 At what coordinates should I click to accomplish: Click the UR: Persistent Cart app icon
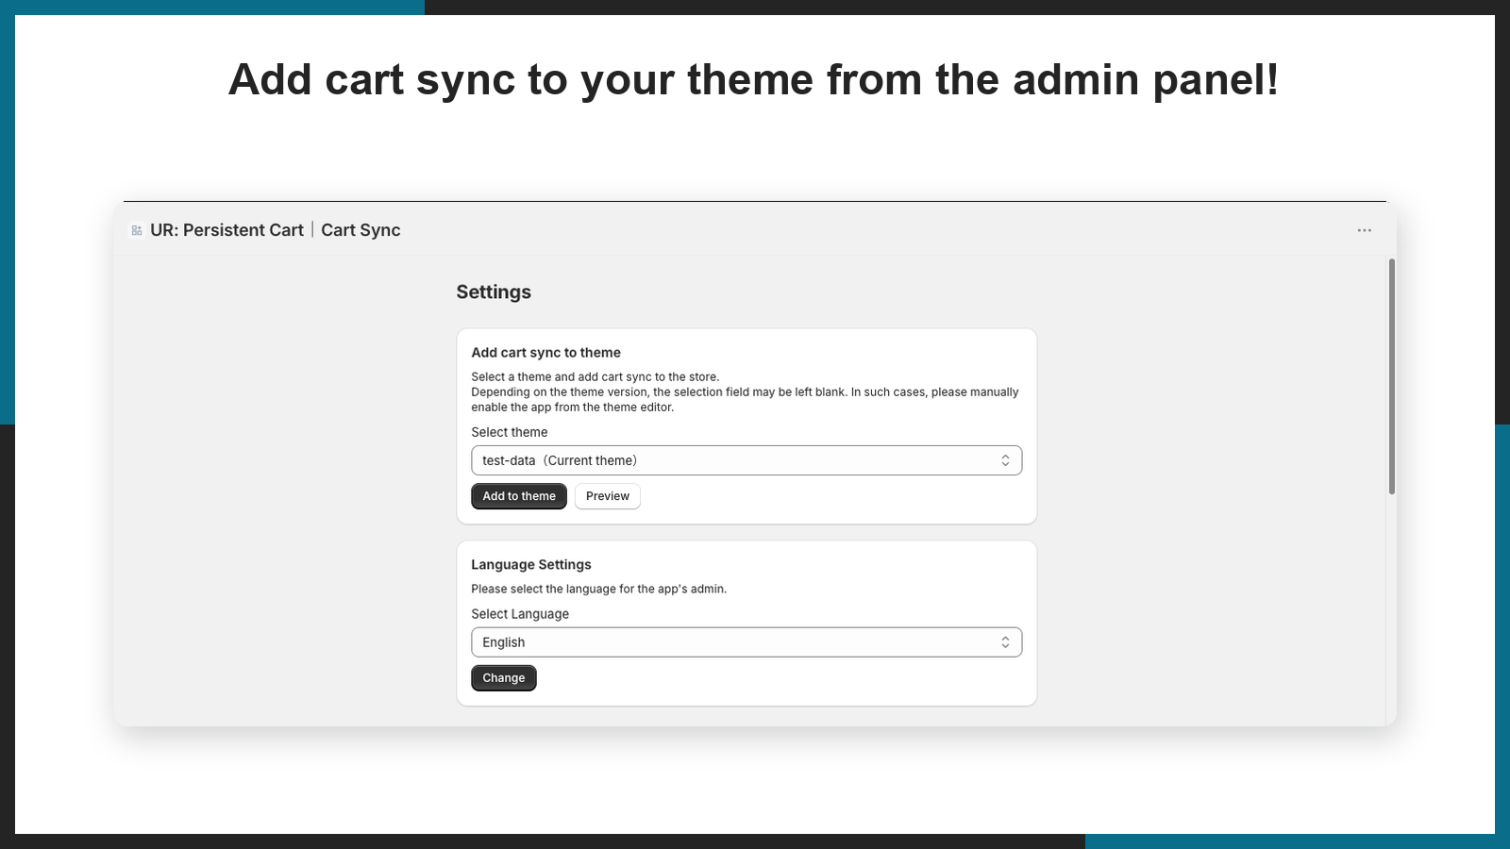pos(137,230)
